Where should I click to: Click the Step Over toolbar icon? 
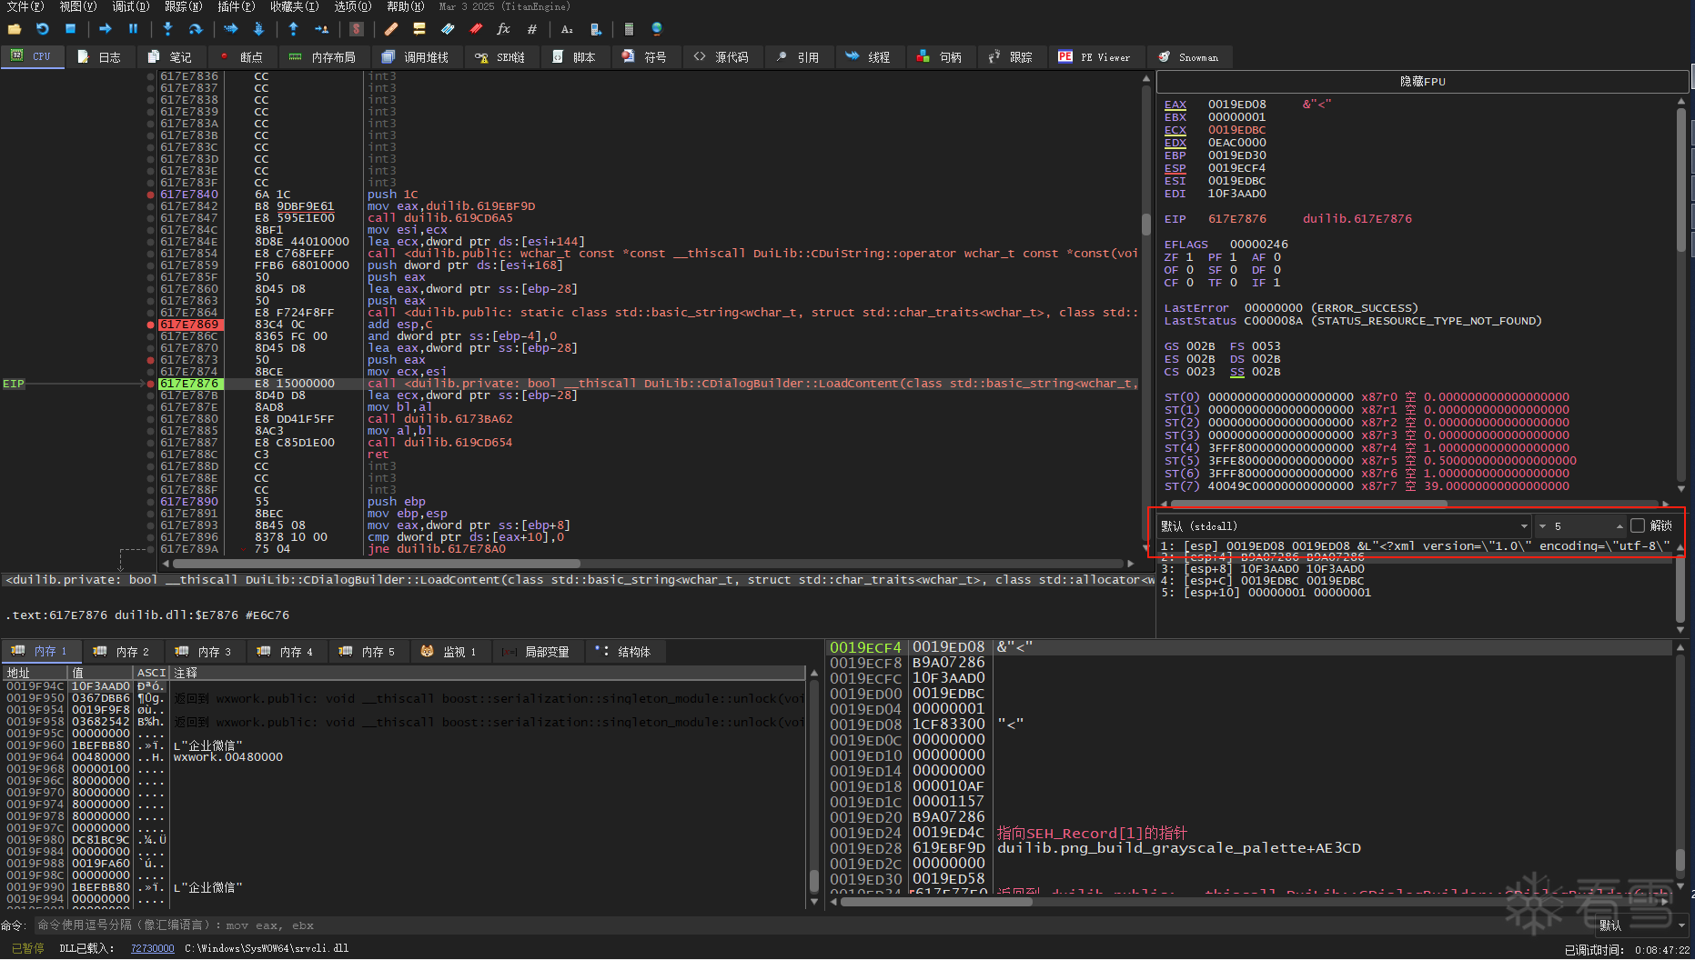click(196, 29)
